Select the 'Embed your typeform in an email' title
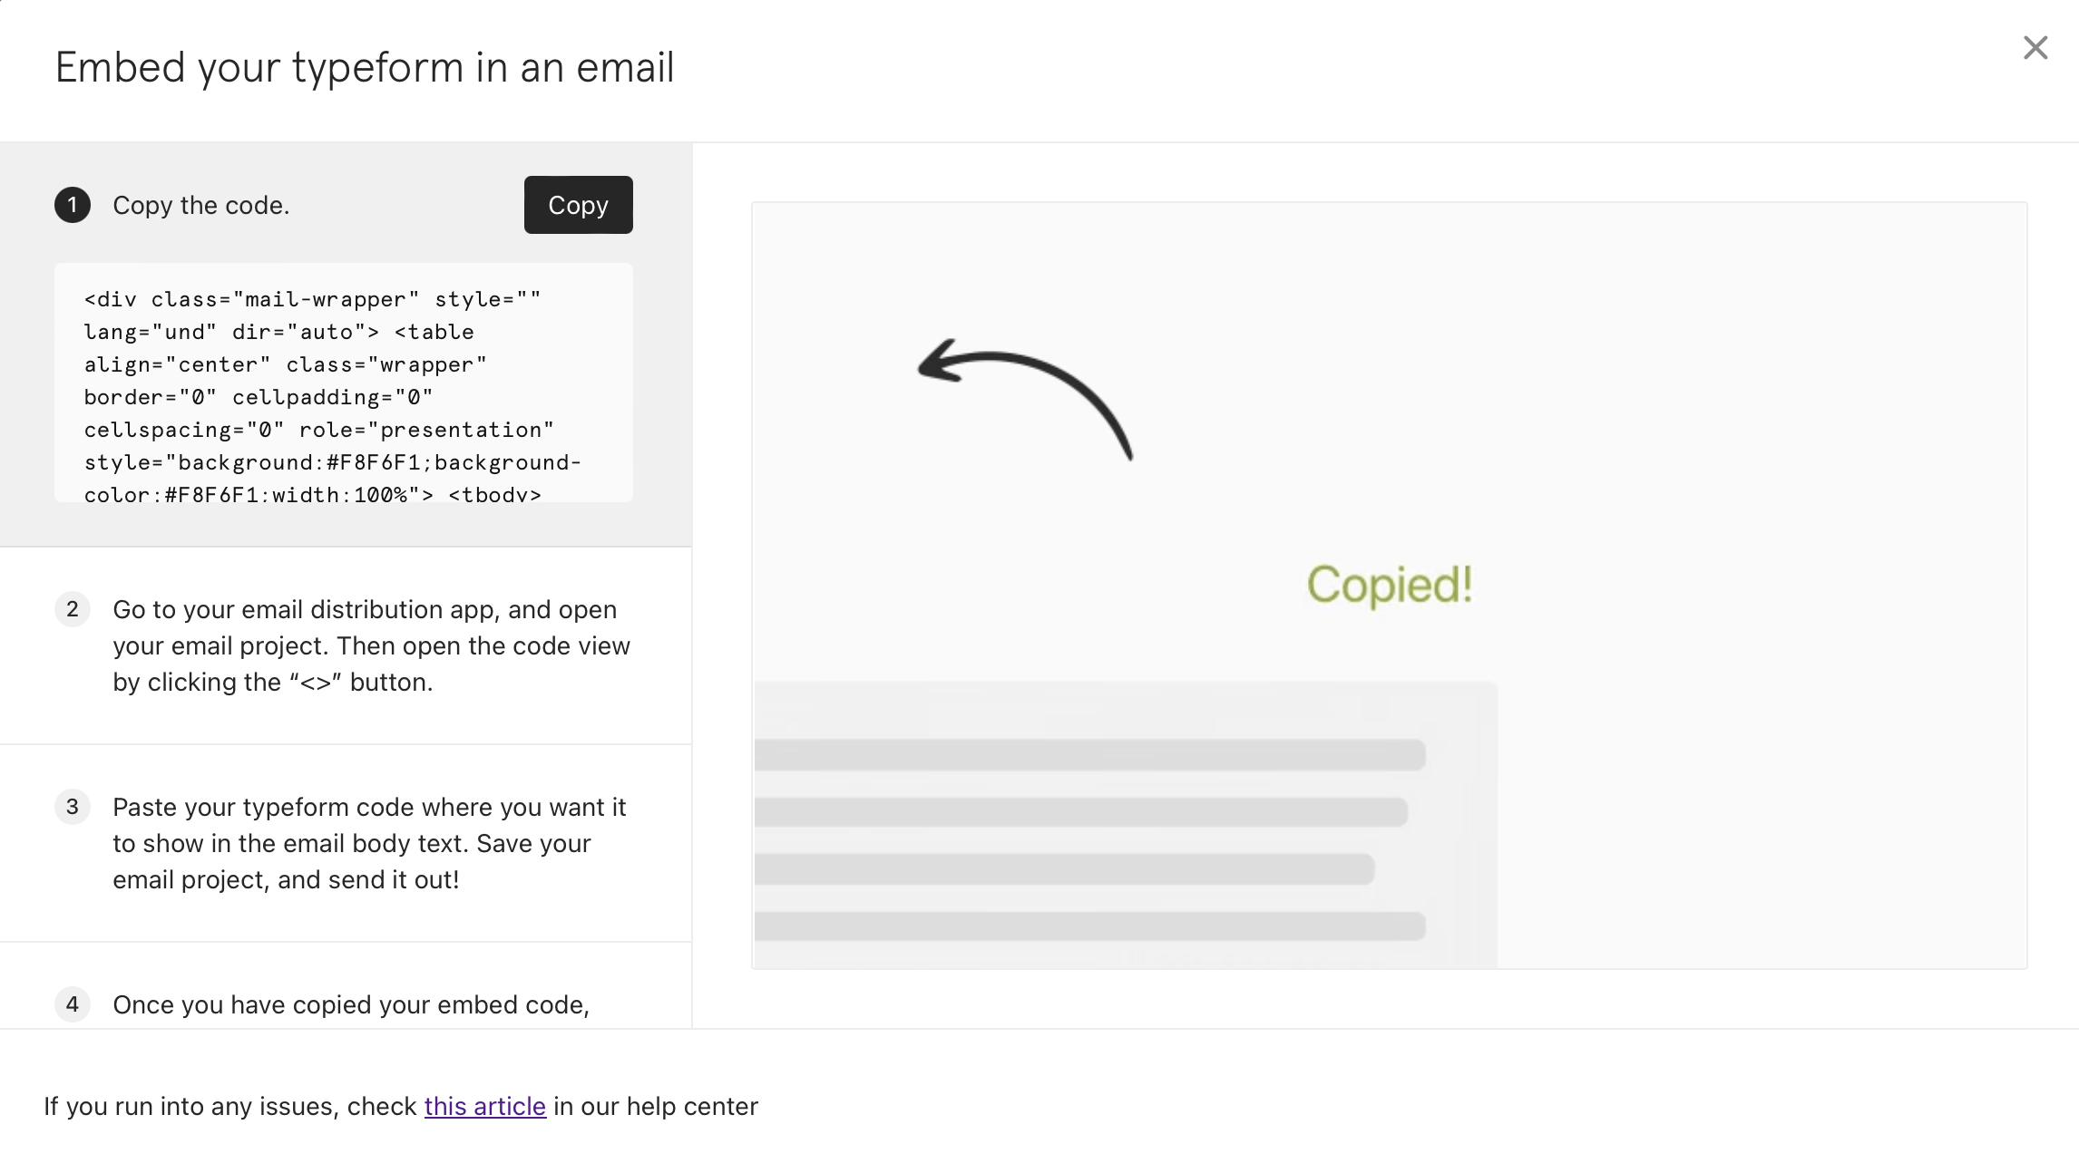2079x1173 pixels. pyautogui.click(x=365, y=67)
